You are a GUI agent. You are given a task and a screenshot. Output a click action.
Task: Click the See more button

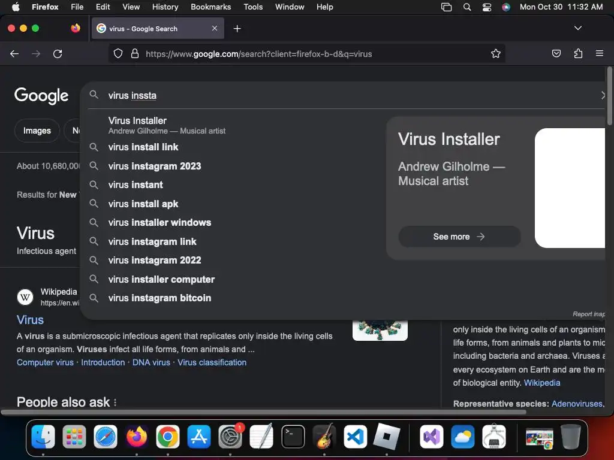[459, 237]
